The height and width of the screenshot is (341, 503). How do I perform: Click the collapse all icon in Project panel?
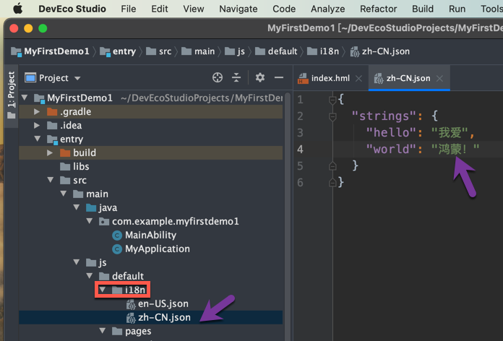point(236,78)
